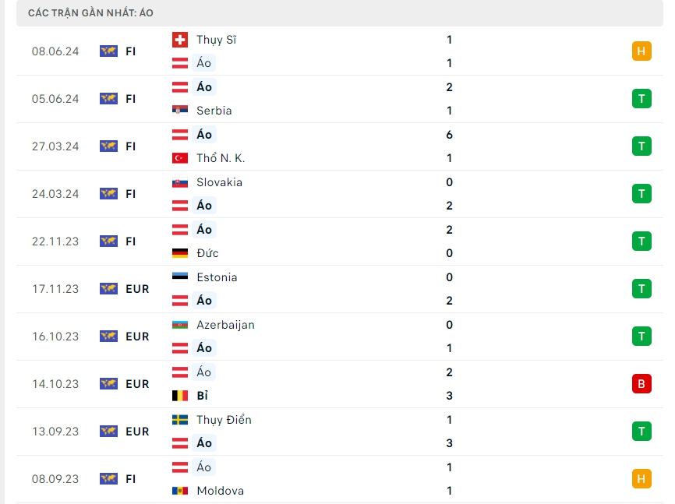Screen dimensions: 675x504
Task: Click the Switzerland flag icon
Action: point(179,40)
